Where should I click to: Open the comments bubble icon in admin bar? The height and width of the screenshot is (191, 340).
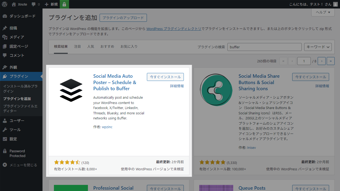33,4
